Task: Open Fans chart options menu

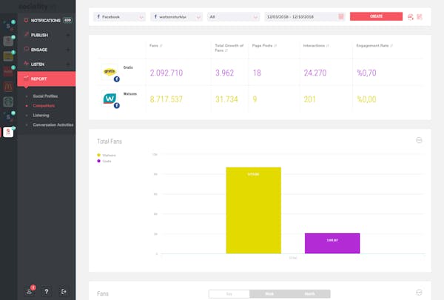Action: [419, 293]
